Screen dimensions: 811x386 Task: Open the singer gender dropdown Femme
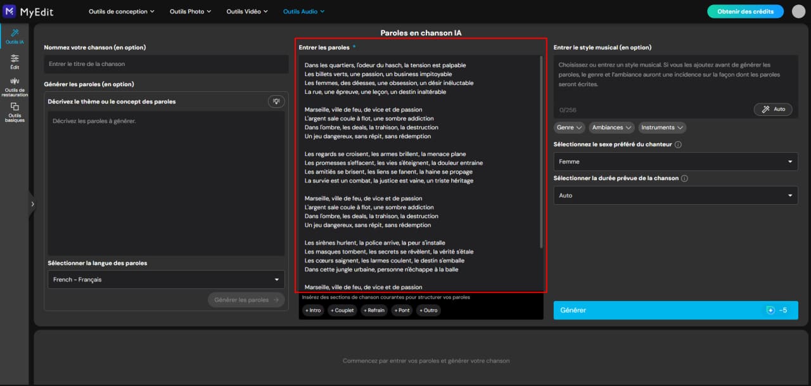675,162
